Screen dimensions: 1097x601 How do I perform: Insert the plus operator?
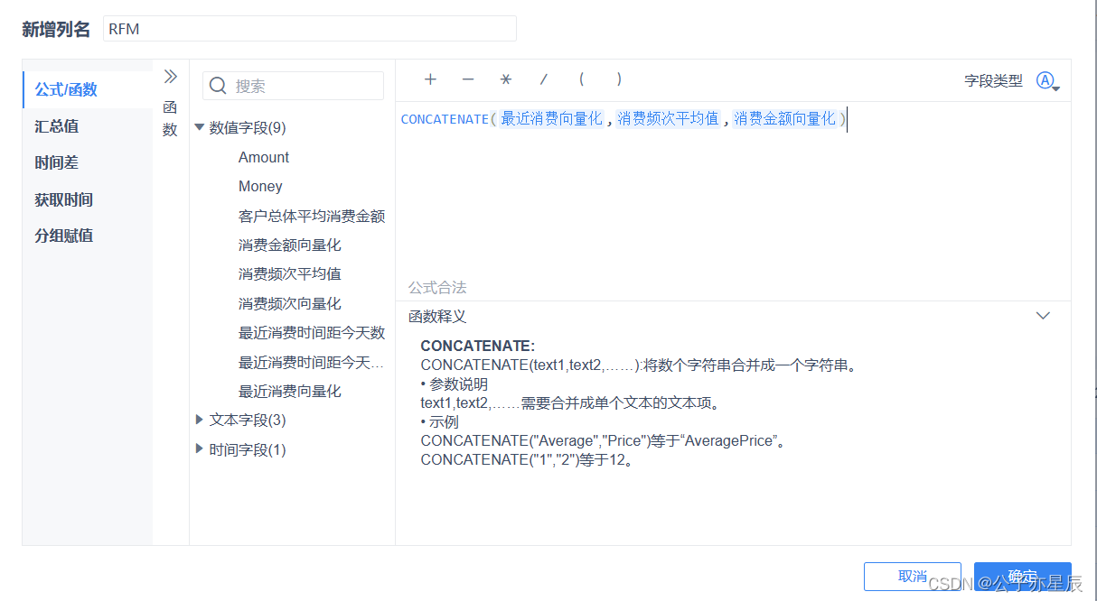[x=430, y=79]
